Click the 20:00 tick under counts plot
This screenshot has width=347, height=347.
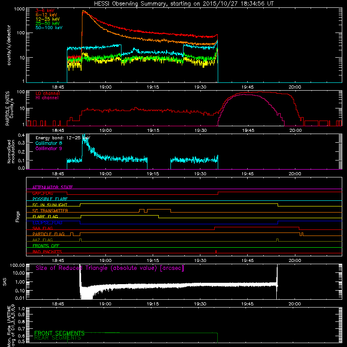pyautogui.click(x=295, y=87)
